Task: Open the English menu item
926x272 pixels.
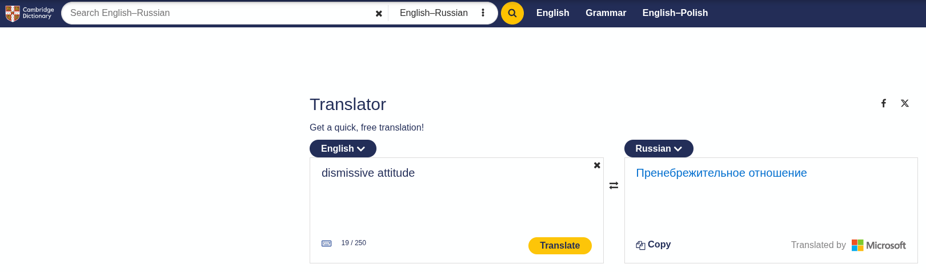Action: click(553, 13)
